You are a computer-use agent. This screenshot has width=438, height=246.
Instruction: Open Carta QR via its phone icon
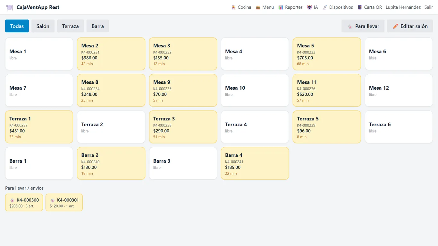click(x=360, y=7)
